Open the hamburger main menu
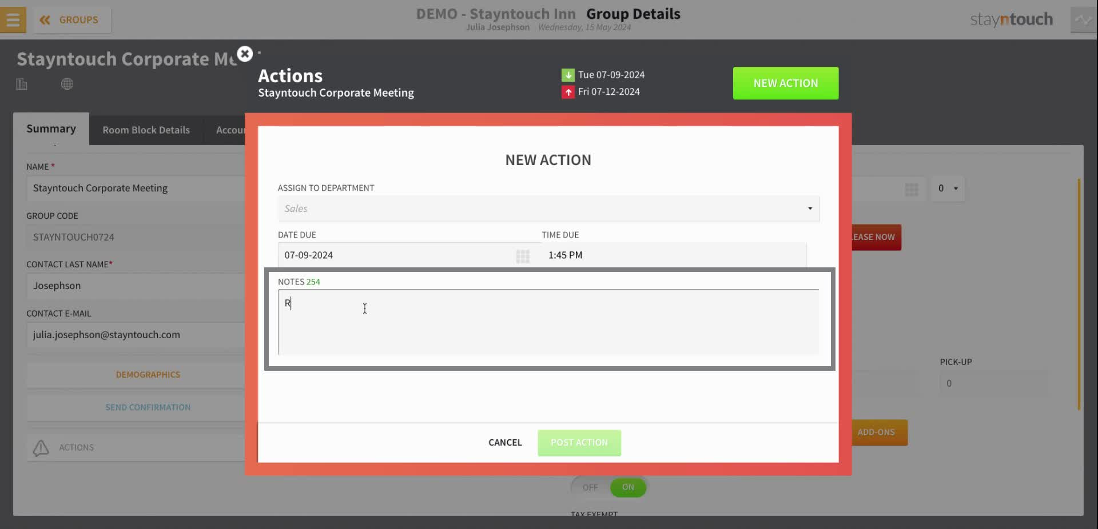Viewport: 1098px width, 529px height. (x=13, y=19)
